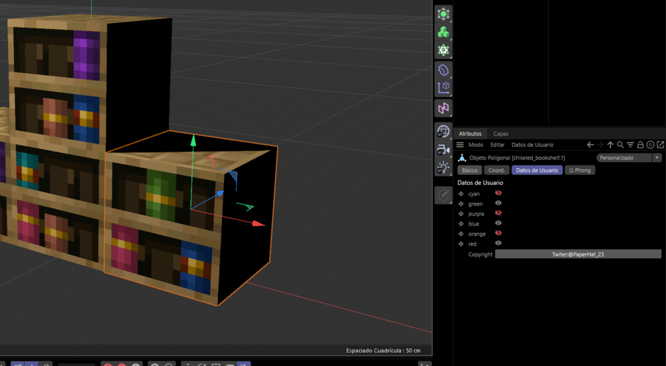Click the red X-axis arrow of gizmo

point(257,223)
